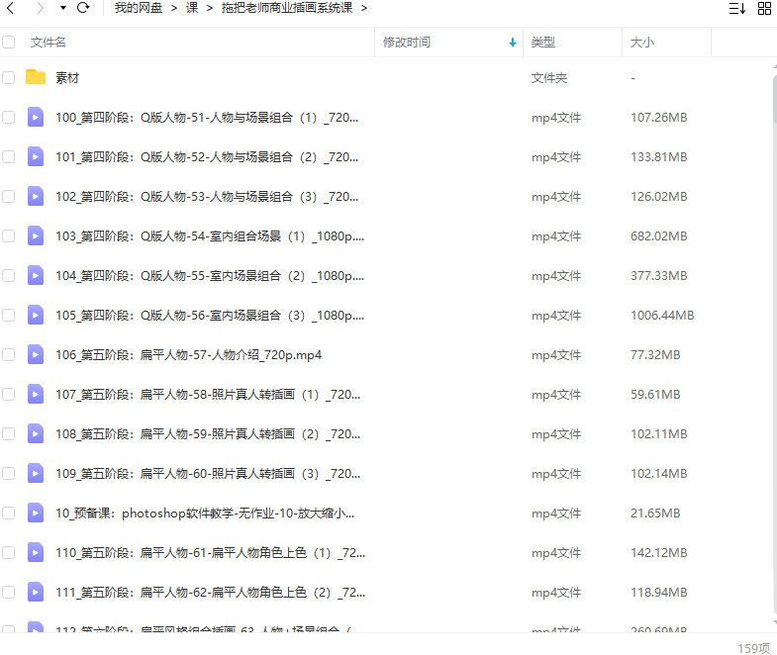
Task: Click video icon of file 106_第五阶段
Action: 36,354
